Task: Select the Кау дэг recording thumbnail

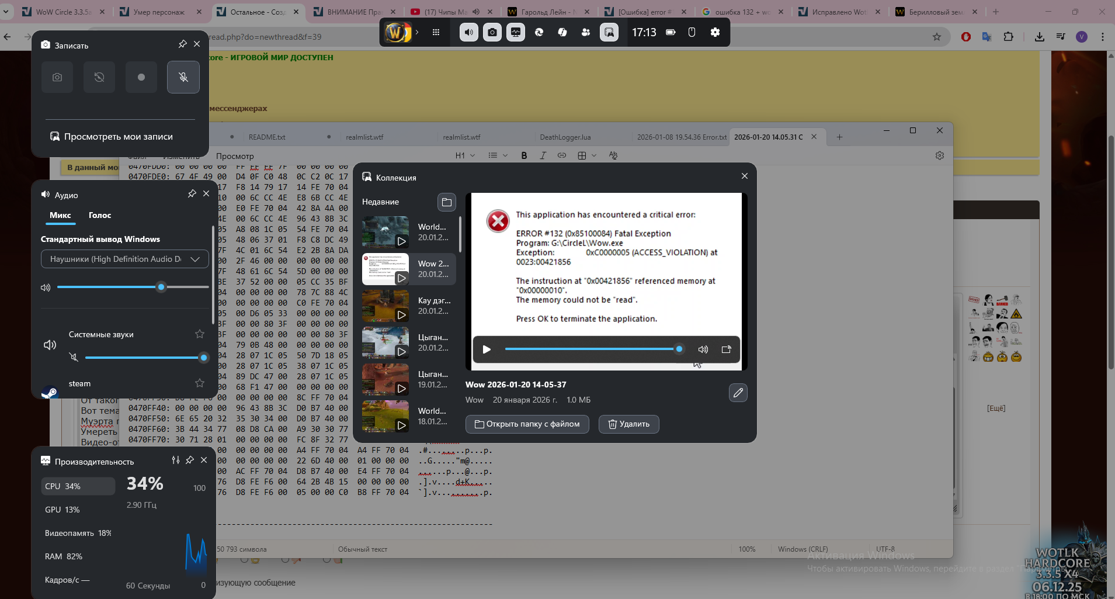Action: pos(385,306)
